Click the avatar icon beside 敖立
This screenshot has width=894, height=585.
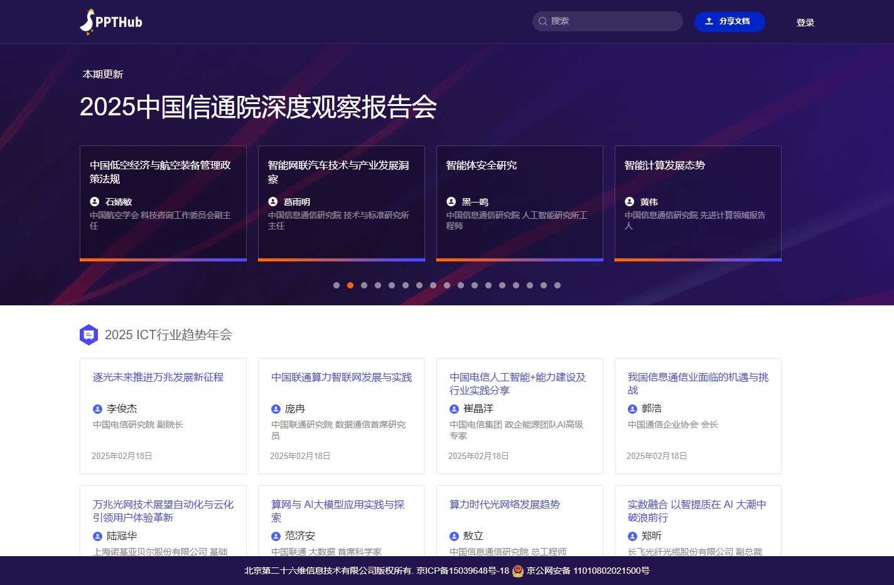click(x=454, y=536)
